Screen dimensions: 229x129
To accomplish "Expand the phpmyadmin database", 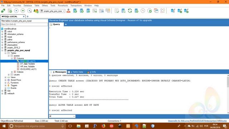I will click(2, 45).
